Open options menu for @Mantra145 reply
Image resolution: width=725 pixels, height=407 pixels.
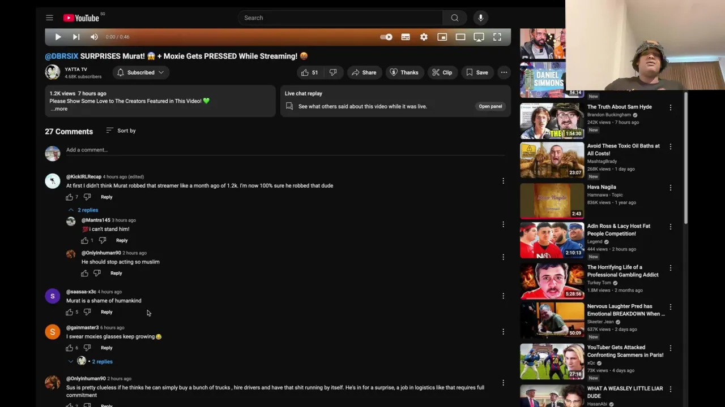coord(503,224)
